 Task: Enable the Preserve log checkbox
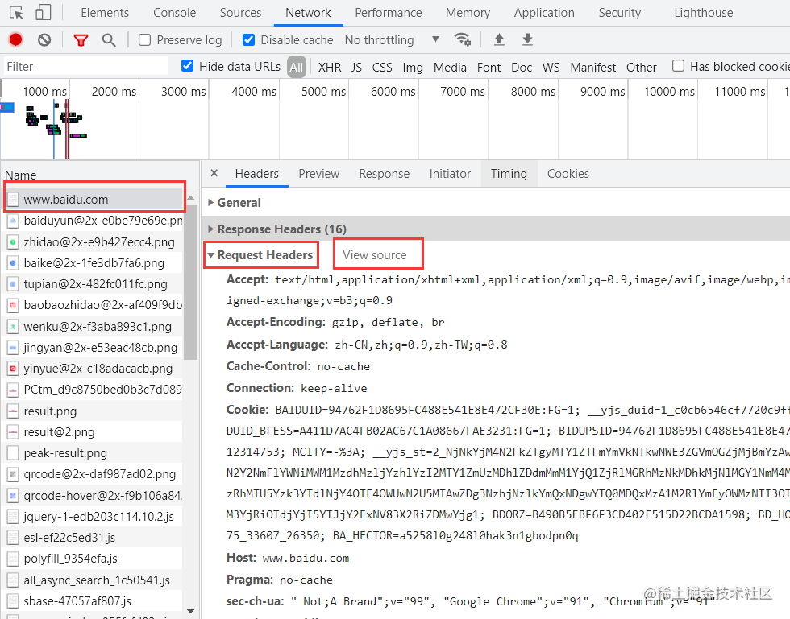coord(144,39)
